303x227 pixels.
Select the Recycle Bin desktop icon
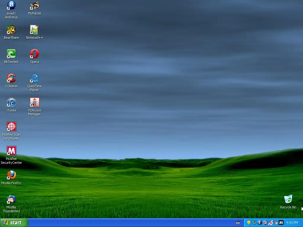click(x=288, y=202)
